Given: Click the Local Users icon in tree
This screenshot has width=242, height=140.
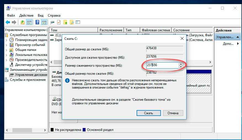Looking at the screenshot, I should tap(11, 55).
